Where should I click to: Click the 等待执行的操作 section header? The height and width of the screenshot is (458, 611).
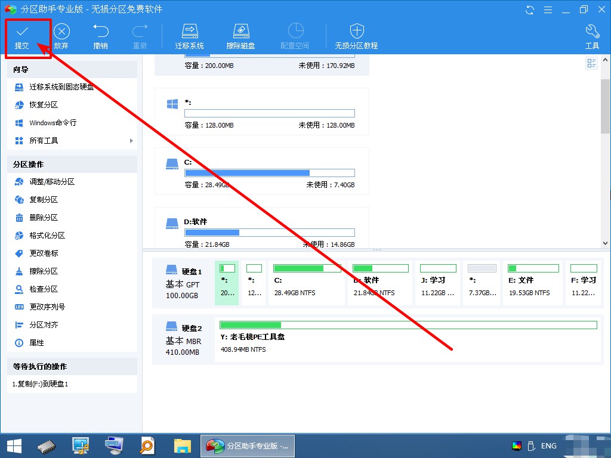[72, 367]
